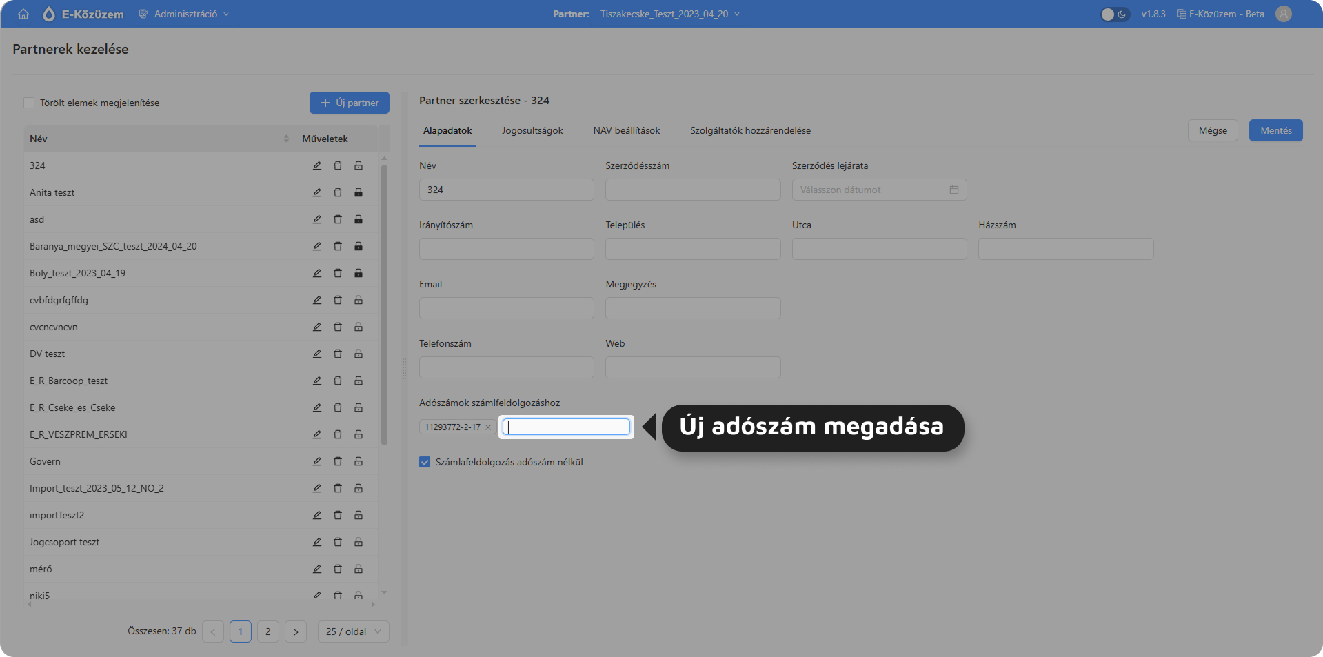Open the NAV beállítások tab
The height and width of the screenshot is (657, 1323).
click(x=626, y=130)
